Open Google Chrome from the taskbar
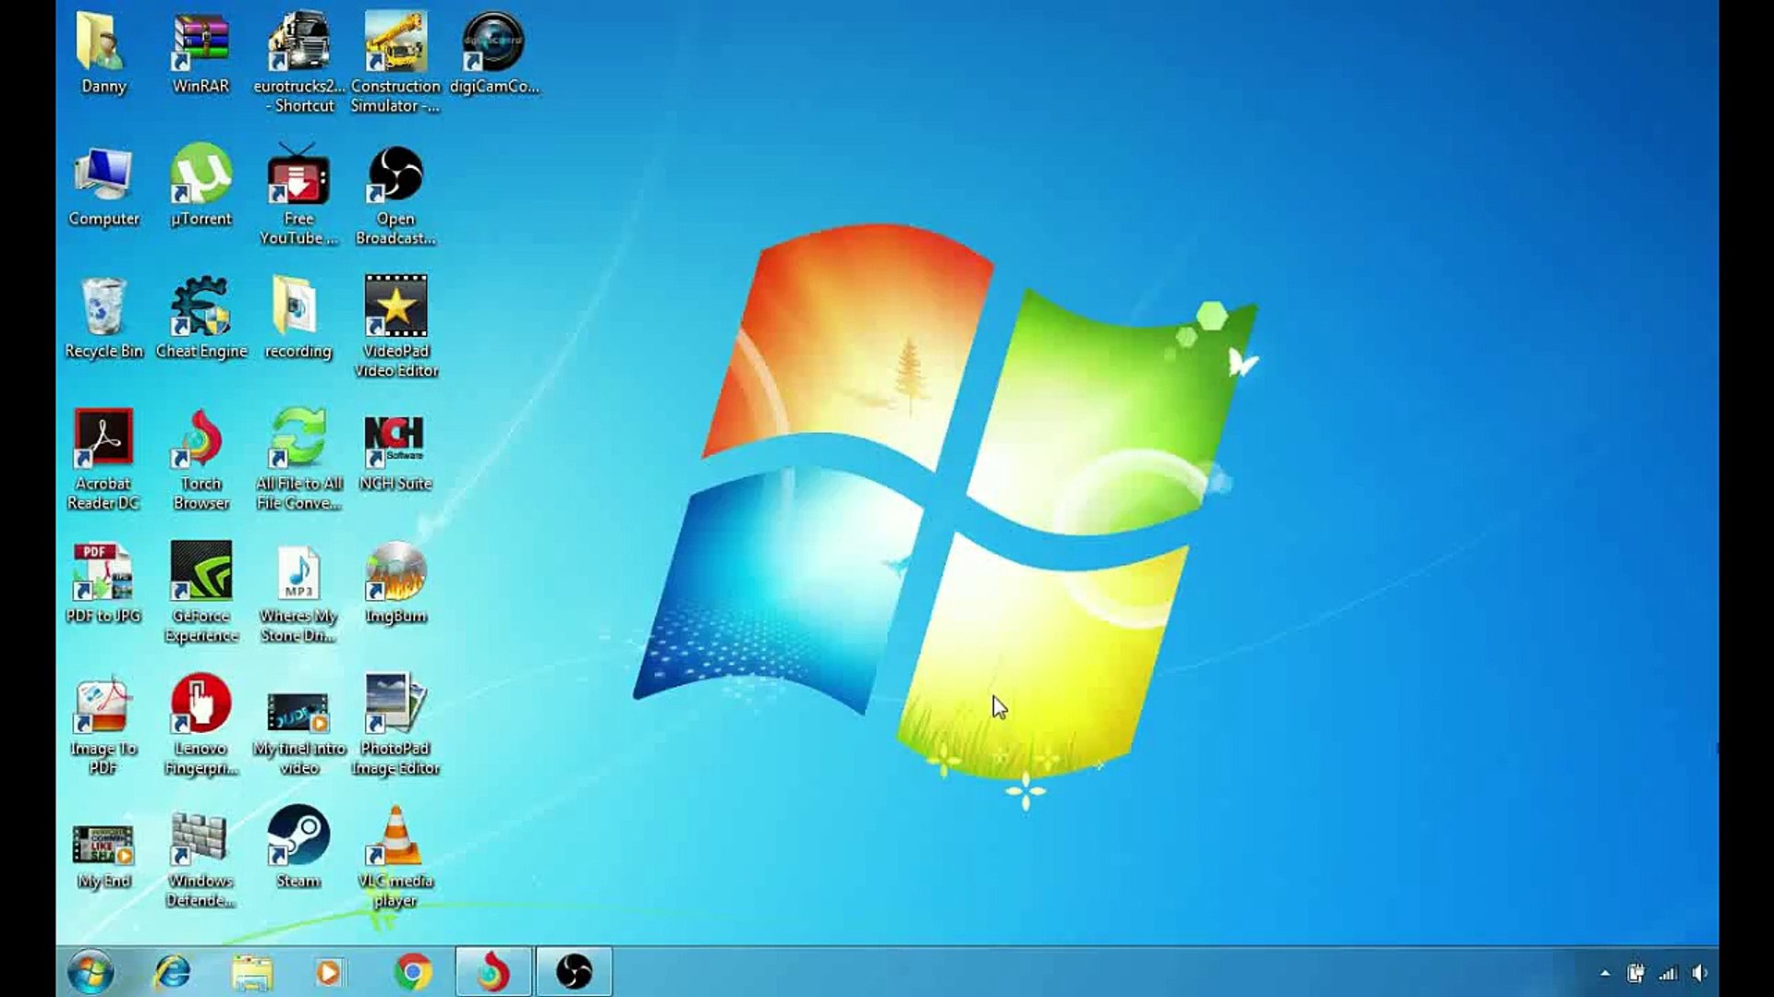Image resolution: width=1774 pixels, height=997 pixels. pyautogui.click(x=413, y=972)
